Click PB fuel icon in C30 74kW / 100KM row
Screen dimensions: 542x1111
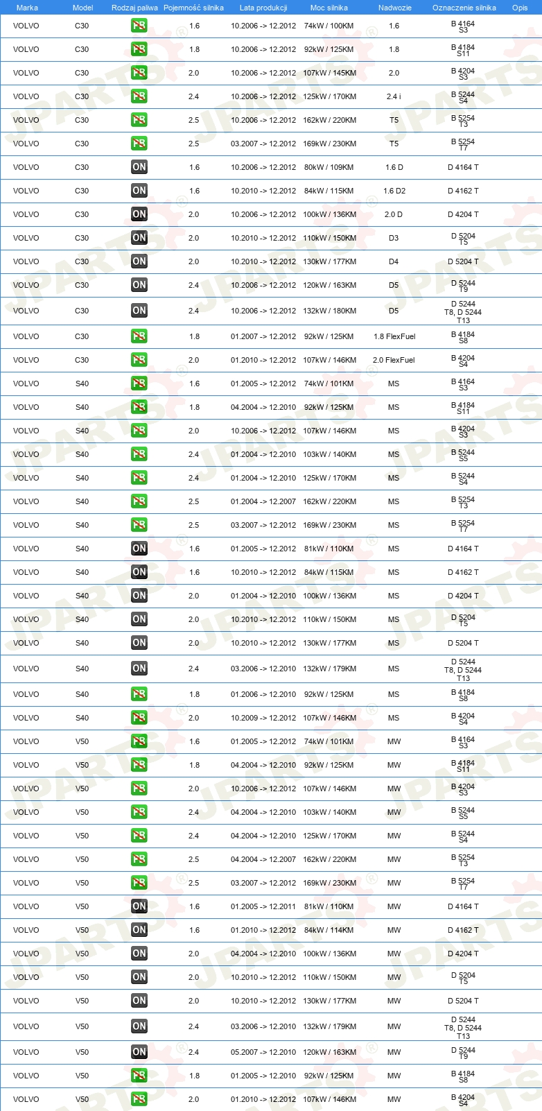pyautogui.click(x=139, y=26)
